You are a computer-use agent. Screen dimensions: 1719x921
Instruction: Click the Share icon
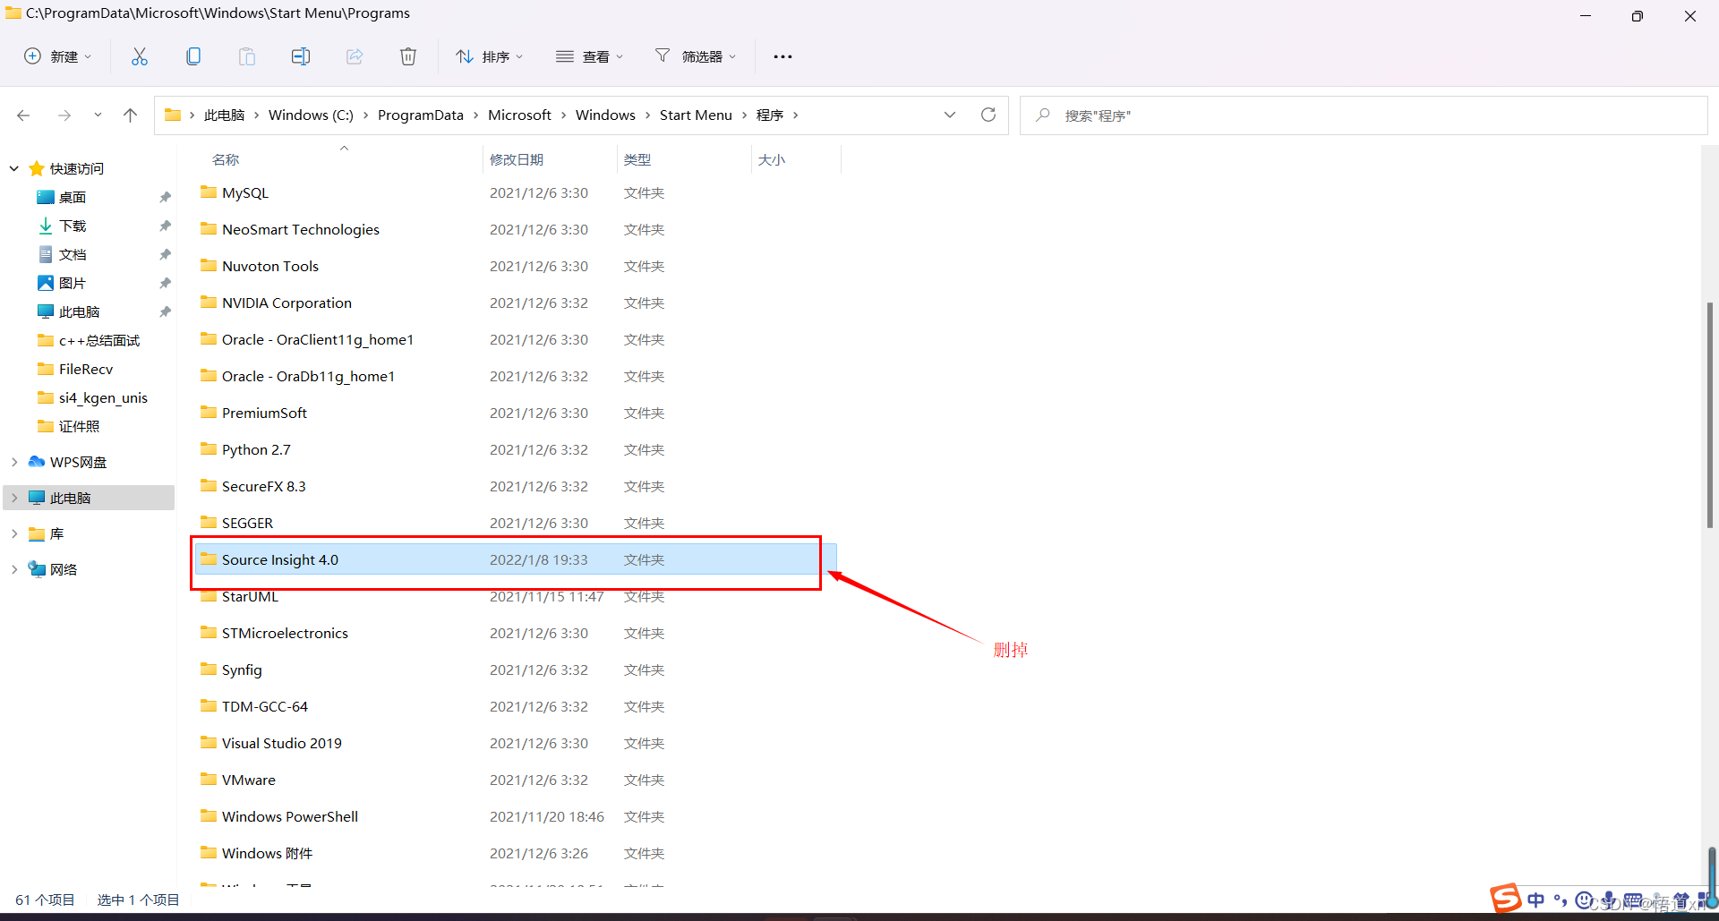tap(355, 55)
